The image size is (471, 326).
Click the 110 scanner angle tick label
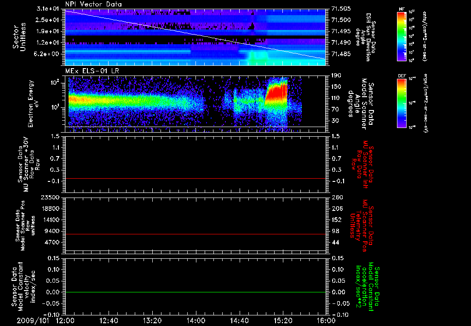coord(337,99)
